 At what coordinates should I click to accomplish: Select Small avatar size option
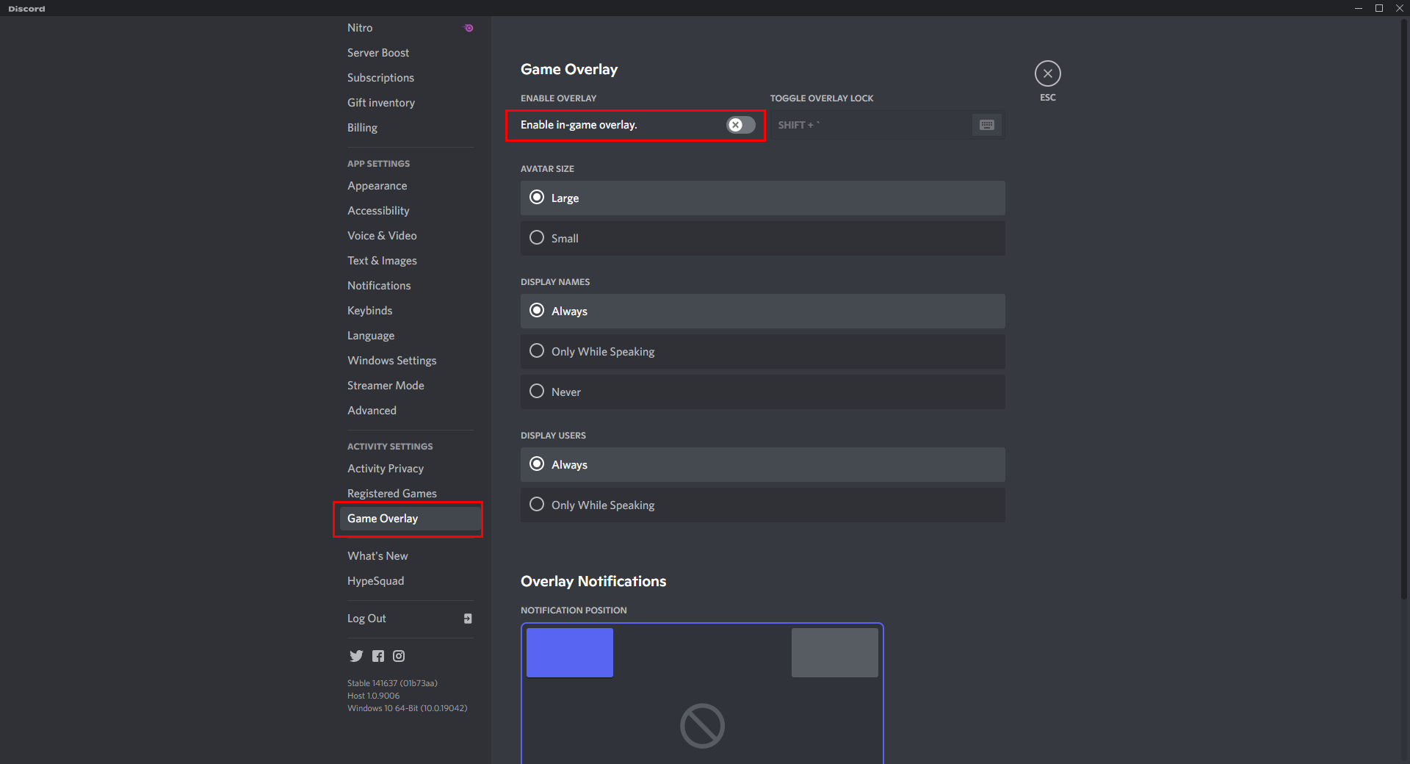537,238
